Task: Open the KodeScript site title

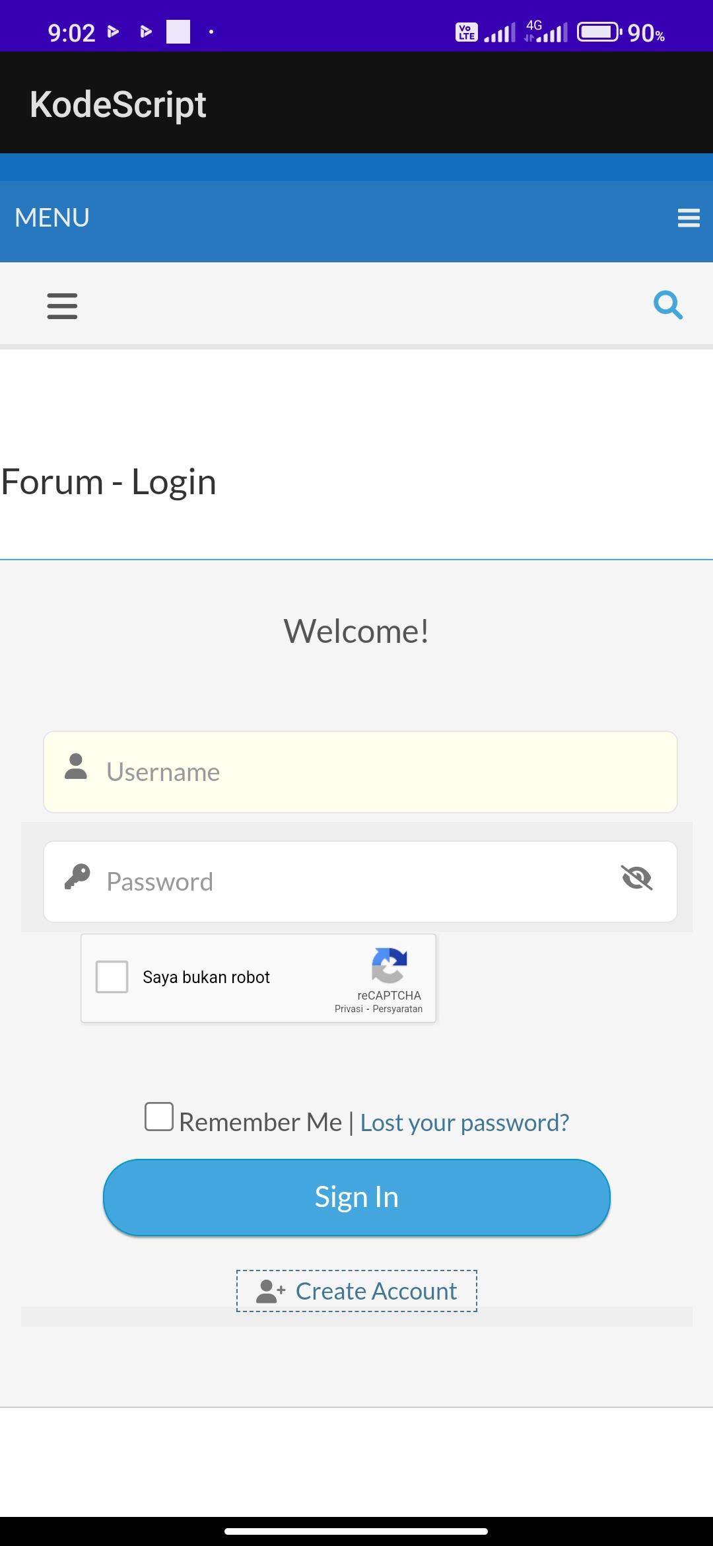Action: click(118, 104)
